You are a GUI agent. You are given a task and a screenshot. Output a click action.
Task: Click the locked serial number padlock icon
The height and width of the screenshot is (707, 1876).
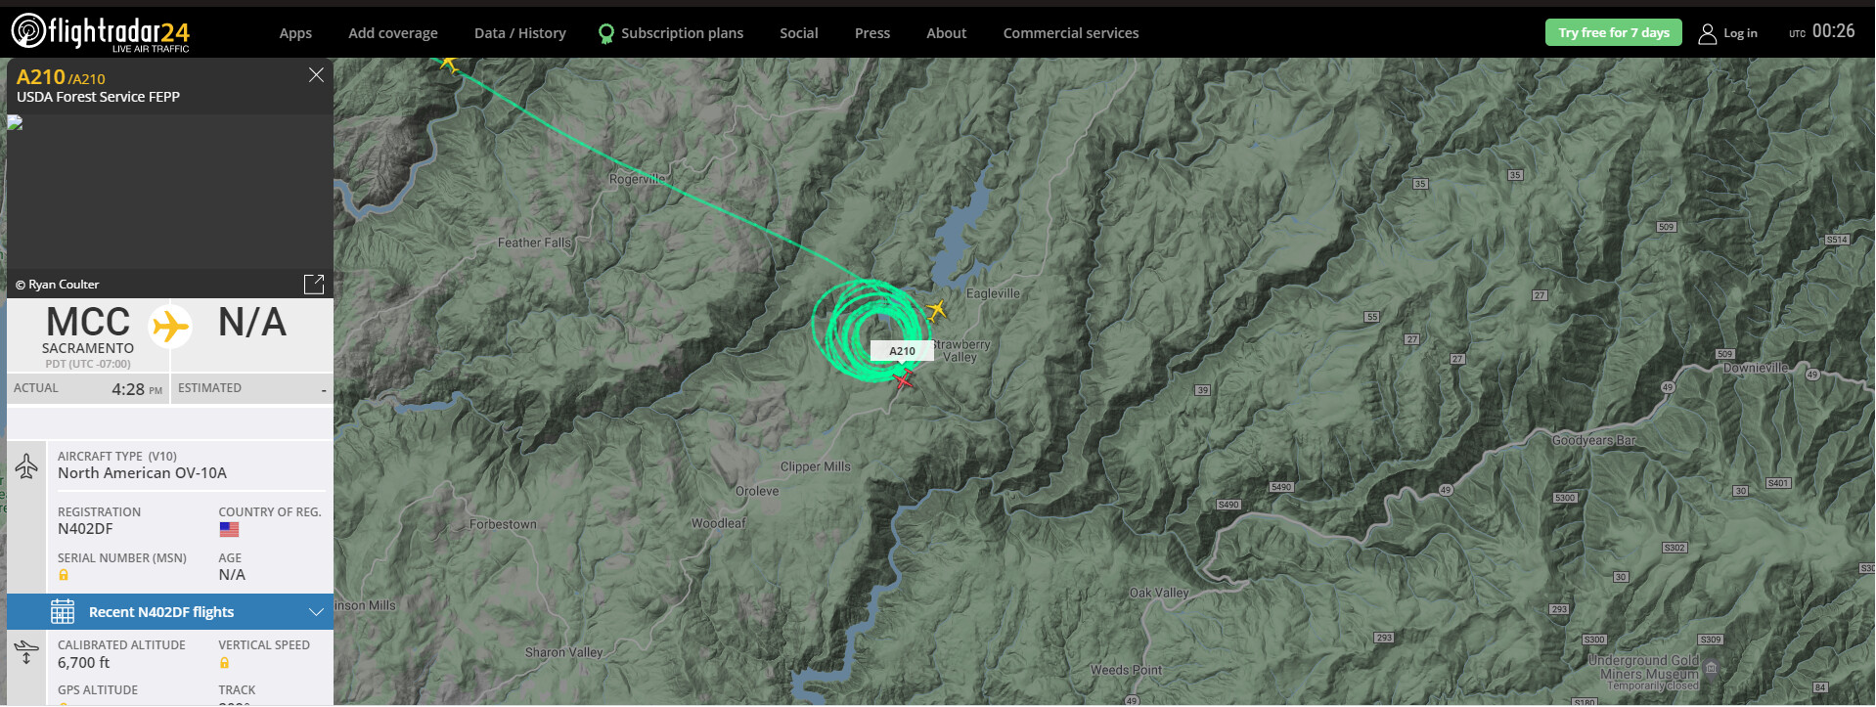click(64, 575)
